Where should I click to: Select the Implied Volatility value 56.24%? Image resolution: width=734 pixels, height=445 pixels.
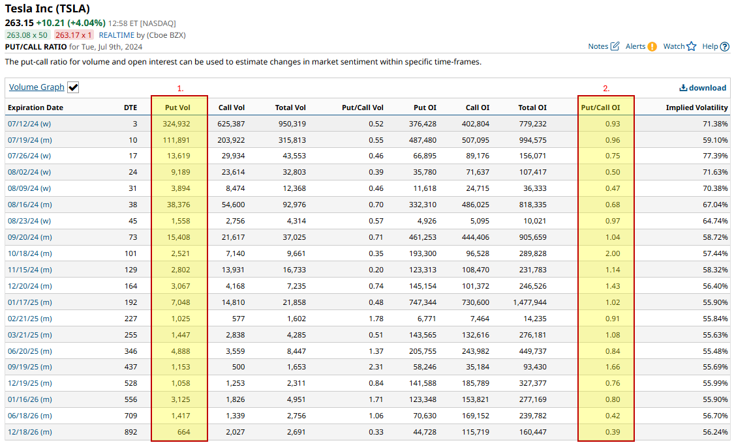click(715, 432)
